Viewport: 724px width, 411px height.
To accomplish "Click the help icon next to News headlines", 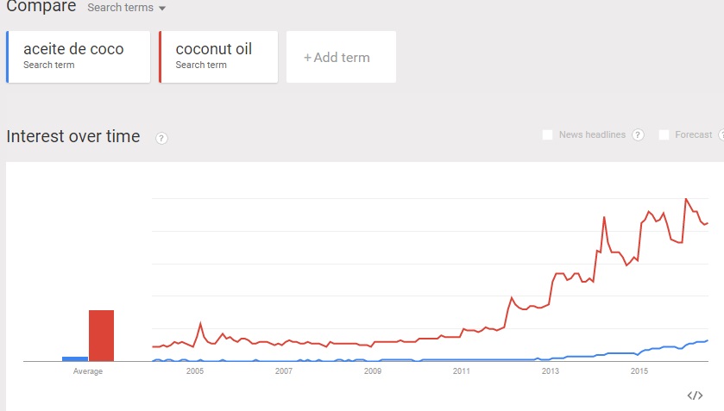I will tap(638, 135).
